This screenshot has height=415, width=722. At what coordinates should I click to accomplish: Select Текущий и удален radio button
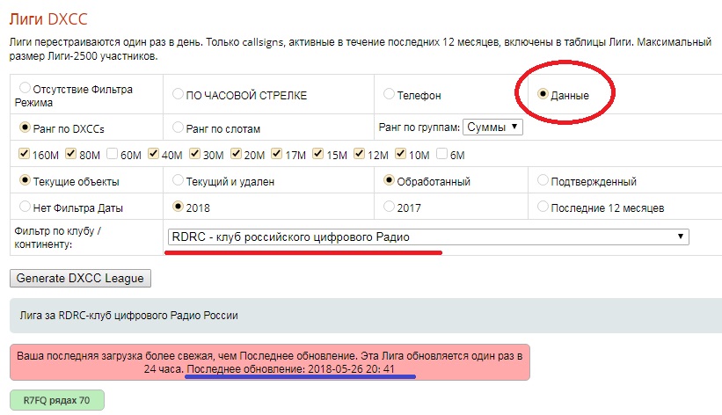click(x=179, y=181)
